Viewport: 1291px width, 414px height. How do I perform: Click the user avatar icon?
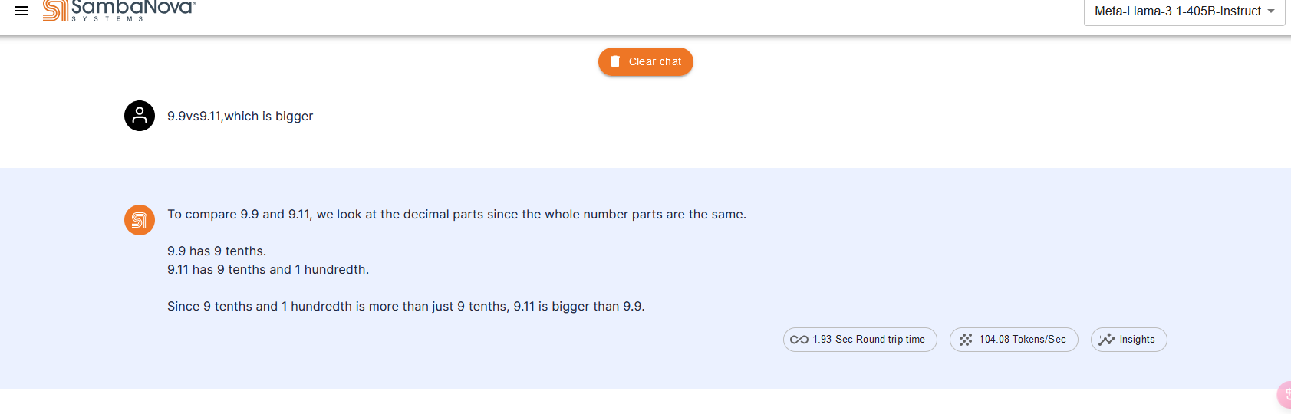tap(140, 116)
